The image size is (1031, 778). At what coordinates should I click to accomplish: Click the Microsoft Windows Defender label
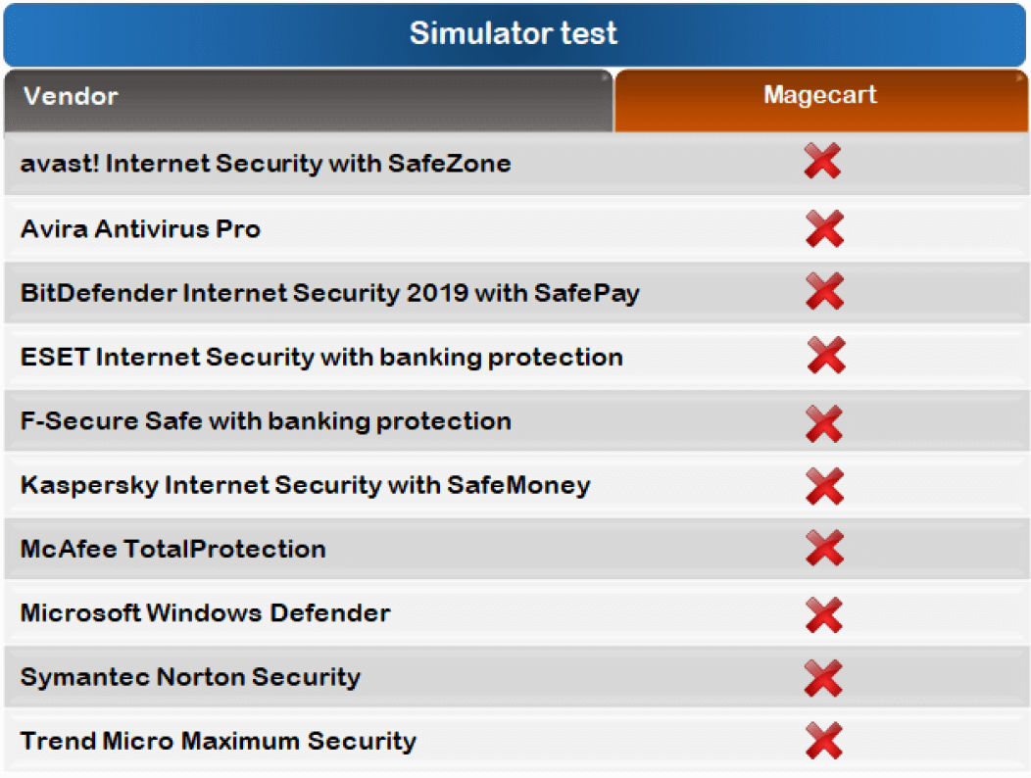[205, 613]
